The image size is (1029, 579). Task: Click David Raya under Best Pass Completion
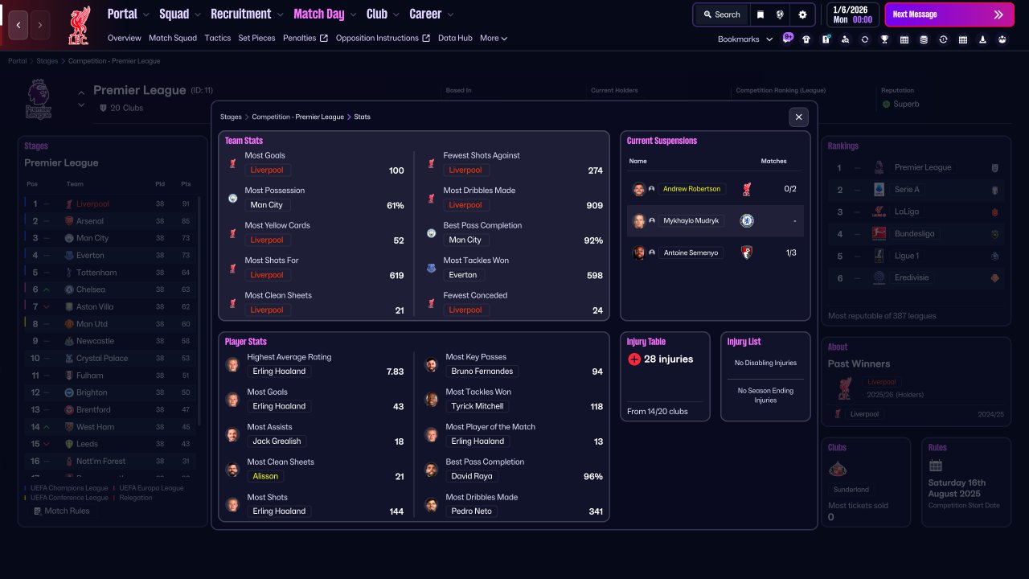pos(472,476)
